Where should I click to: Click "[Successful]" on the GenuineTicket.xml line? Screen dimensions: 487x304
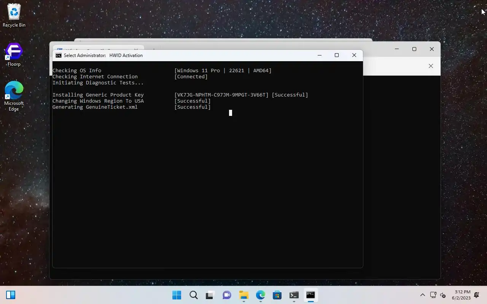pyautogui.click(x=193, y=107)
